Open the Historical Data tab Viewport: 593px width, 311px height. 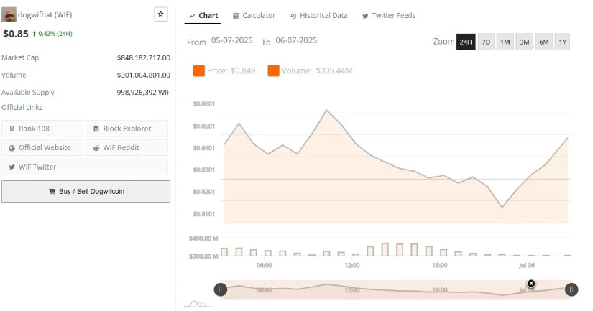(x=319, y=16)
